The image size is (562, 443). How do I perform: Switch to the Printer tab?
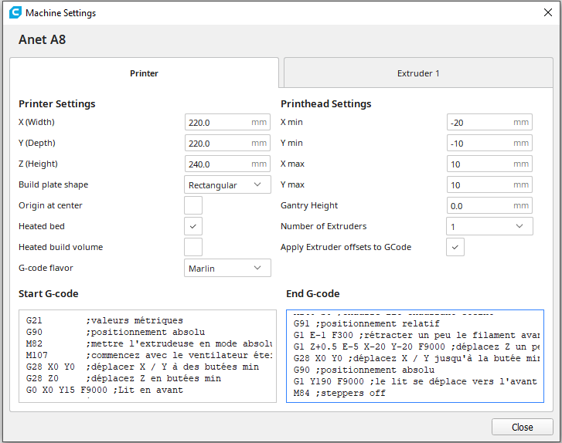144,73
